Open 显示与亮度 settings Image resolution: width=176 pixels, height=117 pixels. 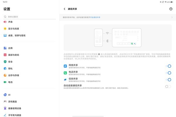(x=30, y=29)
